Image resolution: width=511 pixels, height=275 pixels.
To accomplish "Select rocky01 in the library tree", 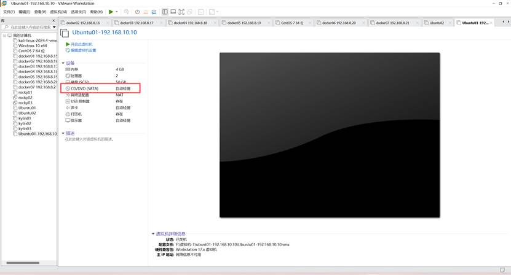I will click(23, 93).
